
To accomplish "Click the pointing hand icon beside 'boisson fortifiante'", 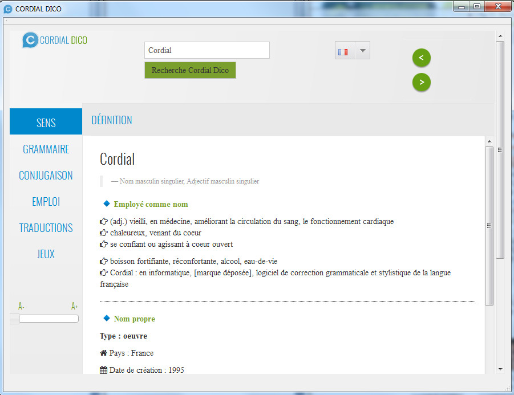I will (x=104, y=261).
